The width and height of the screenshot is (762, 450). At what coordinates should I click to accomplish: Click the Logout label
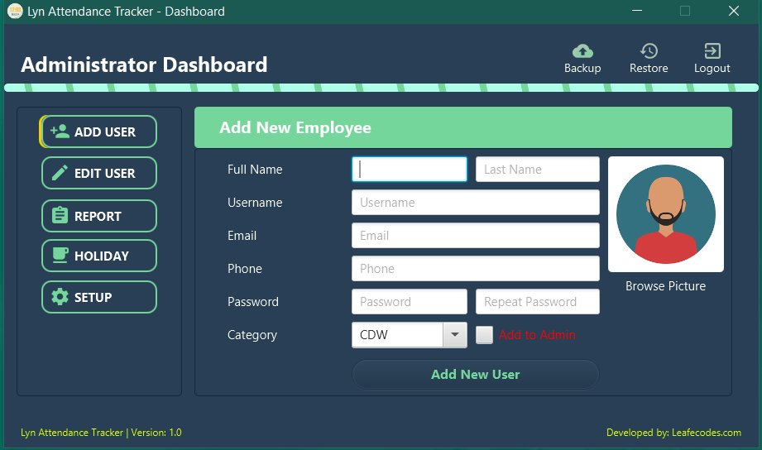tap(712, 68)
